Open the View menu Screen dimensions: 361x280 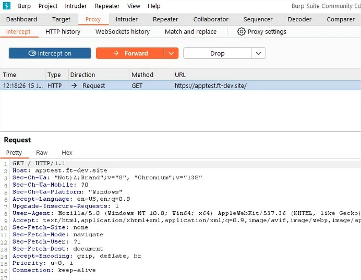[134, 6]
